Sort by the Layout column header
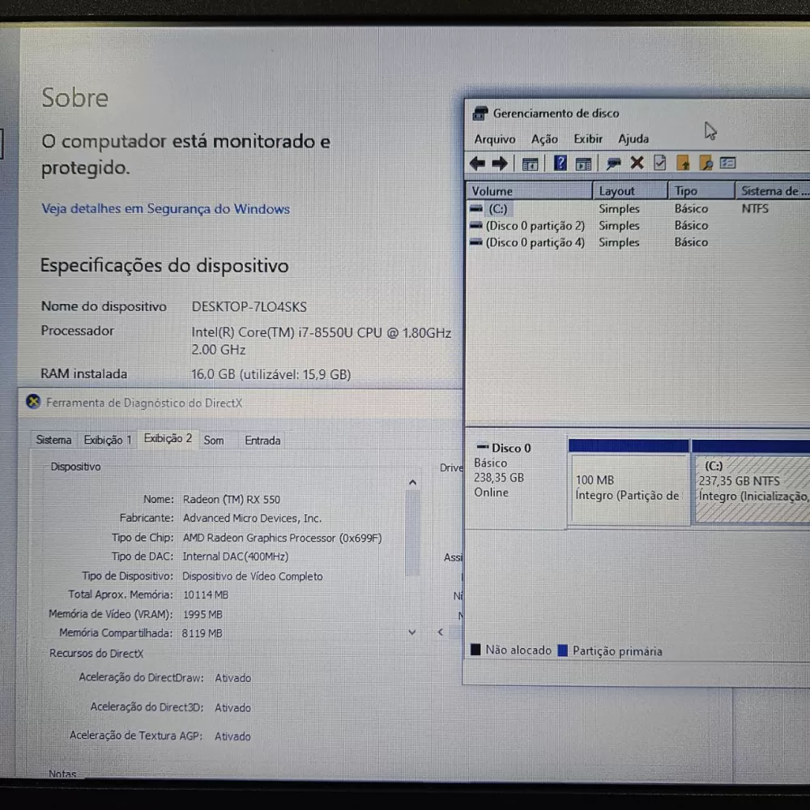Image resolution: width=810 pixels, height=810 pixels. (629, 190)
